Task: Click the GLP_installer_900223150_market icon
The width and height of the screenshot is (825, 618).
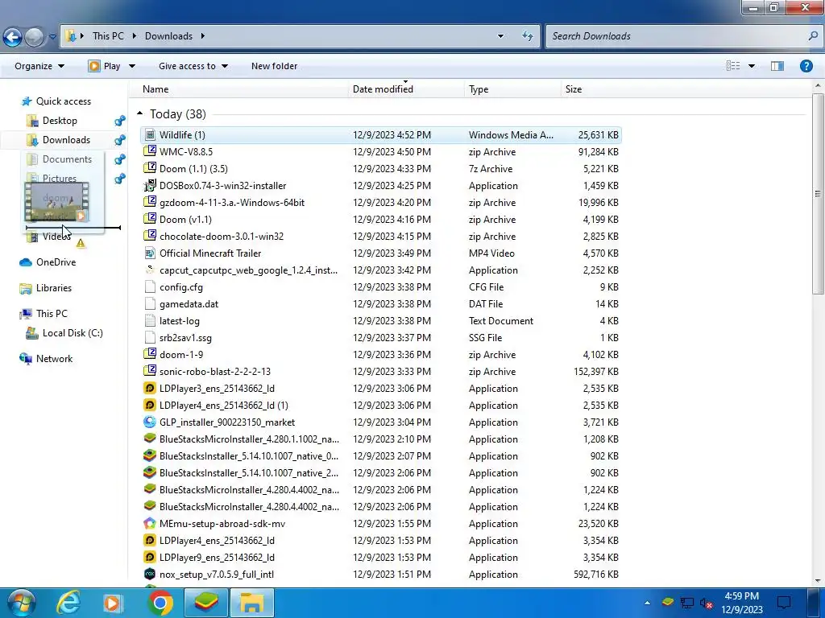Action: pyautogui.click(x=150, y=422)
